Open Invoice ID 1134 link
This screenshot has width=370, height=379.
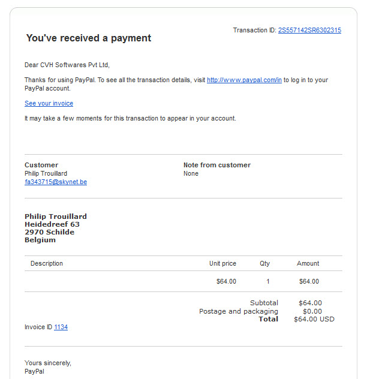click(x=61, y=327)
